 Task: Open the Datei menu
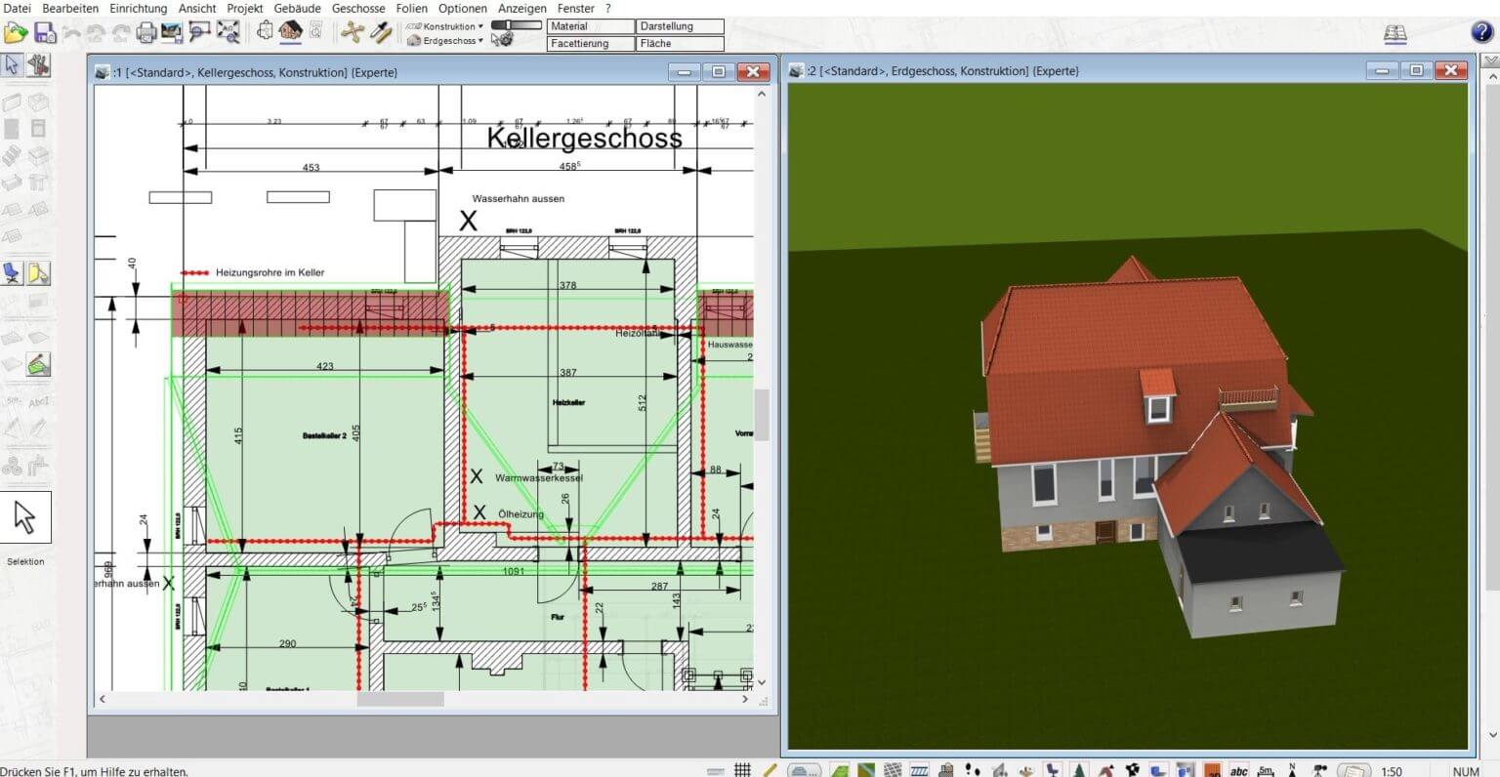pyautogui.click(x=18, y=8)
